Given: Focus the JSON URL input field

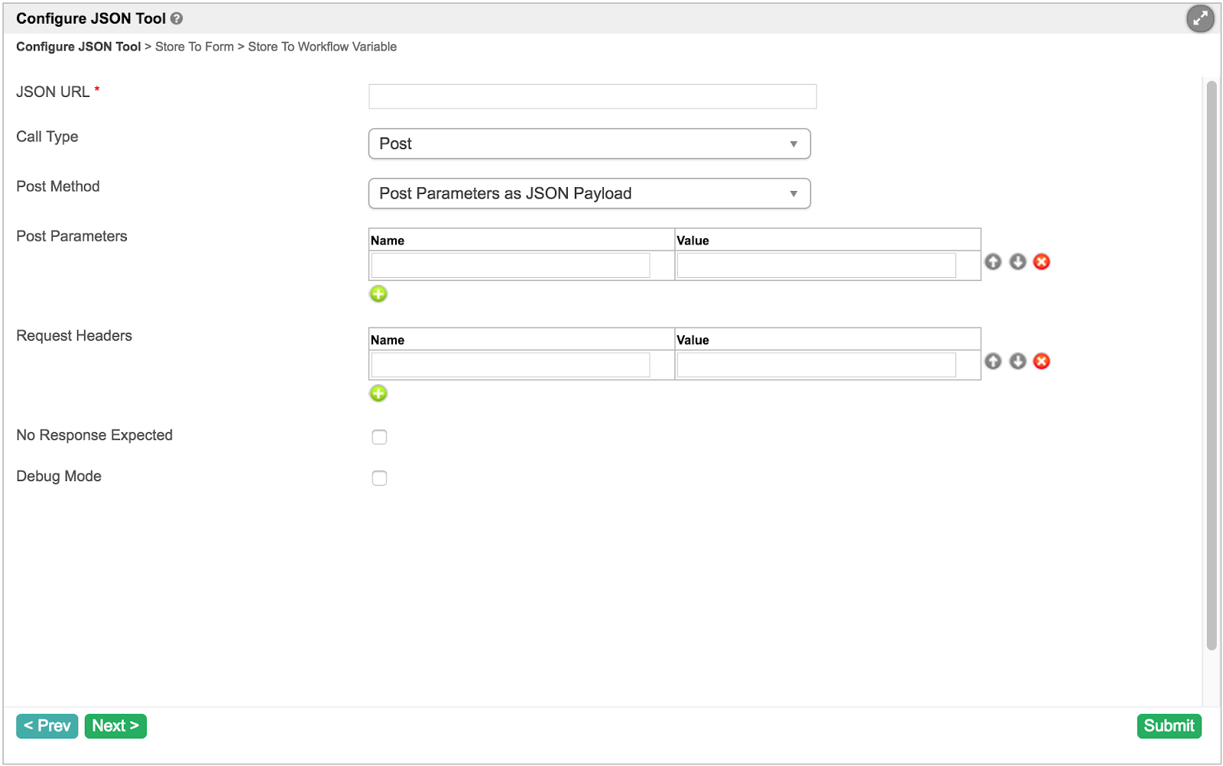Looking at the screenshot, I should coord(592,96).
